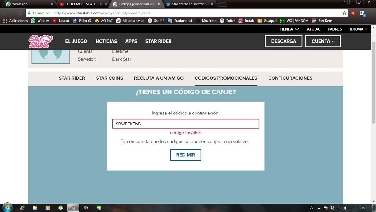The height and width of the screenshot is (212, 376).
Task: Click the browser back arrow
Action: tap(5, 13)
